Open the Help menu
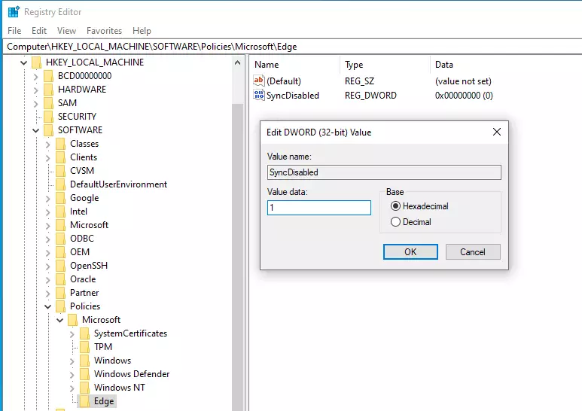582x411 pixels. [x=142, y=31]
